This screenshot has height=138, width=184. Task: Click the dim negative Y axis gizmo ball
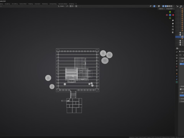pyautogui.click(x=170, y=18)
